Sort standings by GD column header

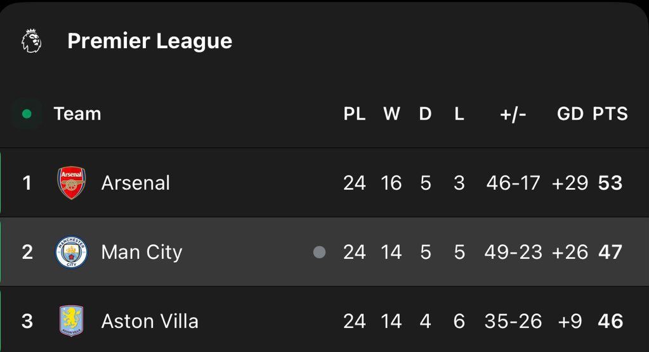570,114
